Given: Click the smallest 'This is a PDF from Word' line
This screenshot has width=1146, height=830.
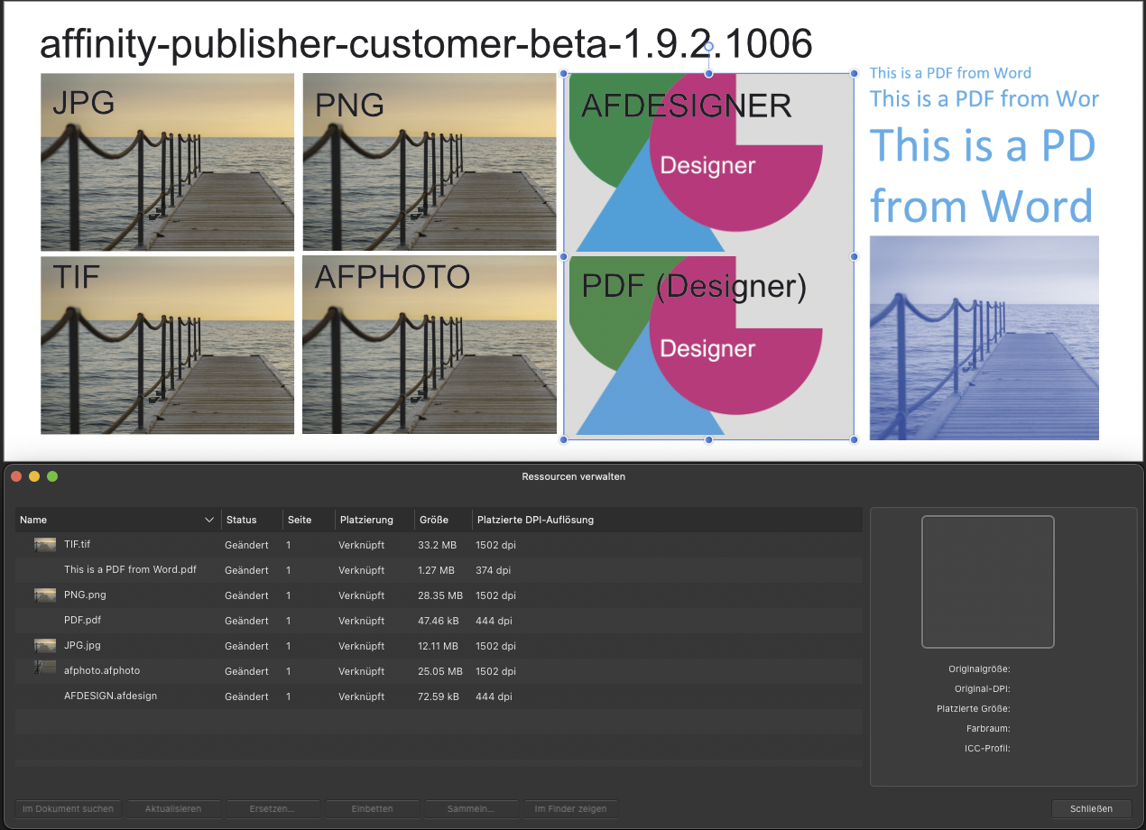Looking at the screenshot, I should [950, 73].
